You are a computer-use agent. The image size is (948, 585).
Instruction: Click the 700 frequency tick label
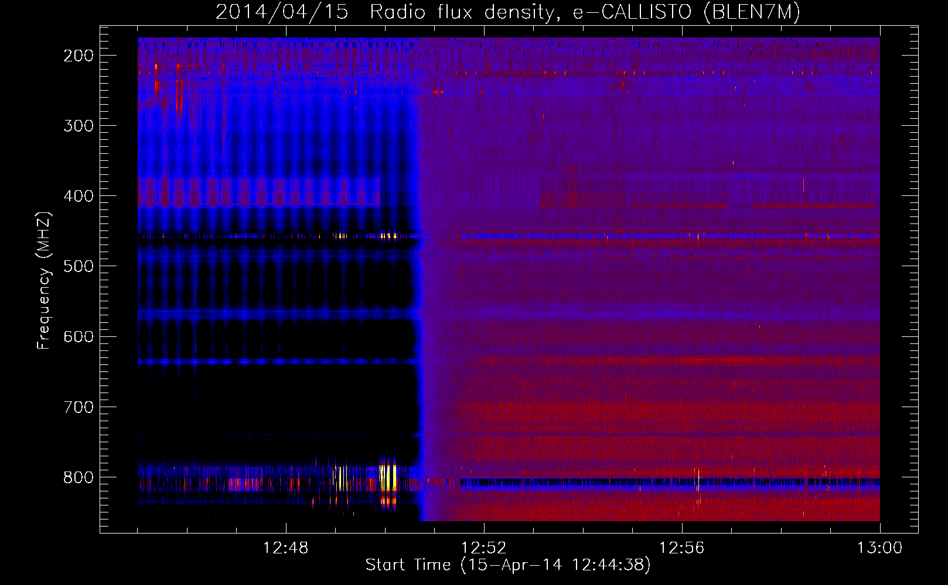tap(79, 407)
